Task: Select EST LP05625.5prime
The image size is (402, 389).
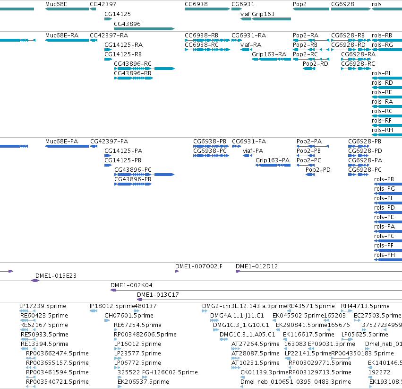Action: point(365,335)
